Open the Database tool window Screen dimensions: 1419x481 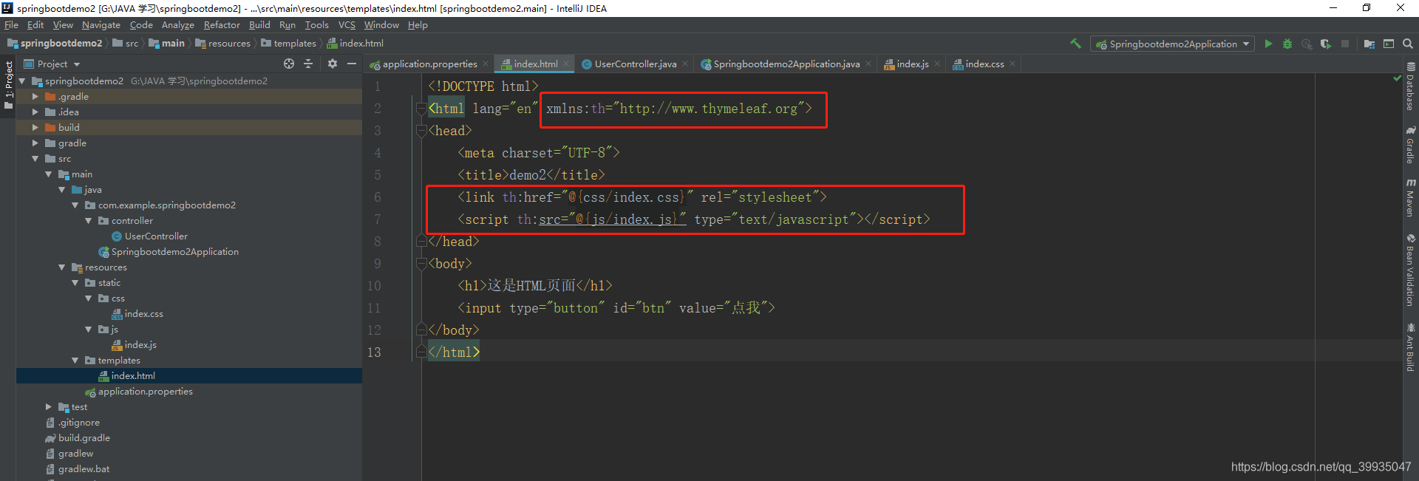tap(1410, 87)
